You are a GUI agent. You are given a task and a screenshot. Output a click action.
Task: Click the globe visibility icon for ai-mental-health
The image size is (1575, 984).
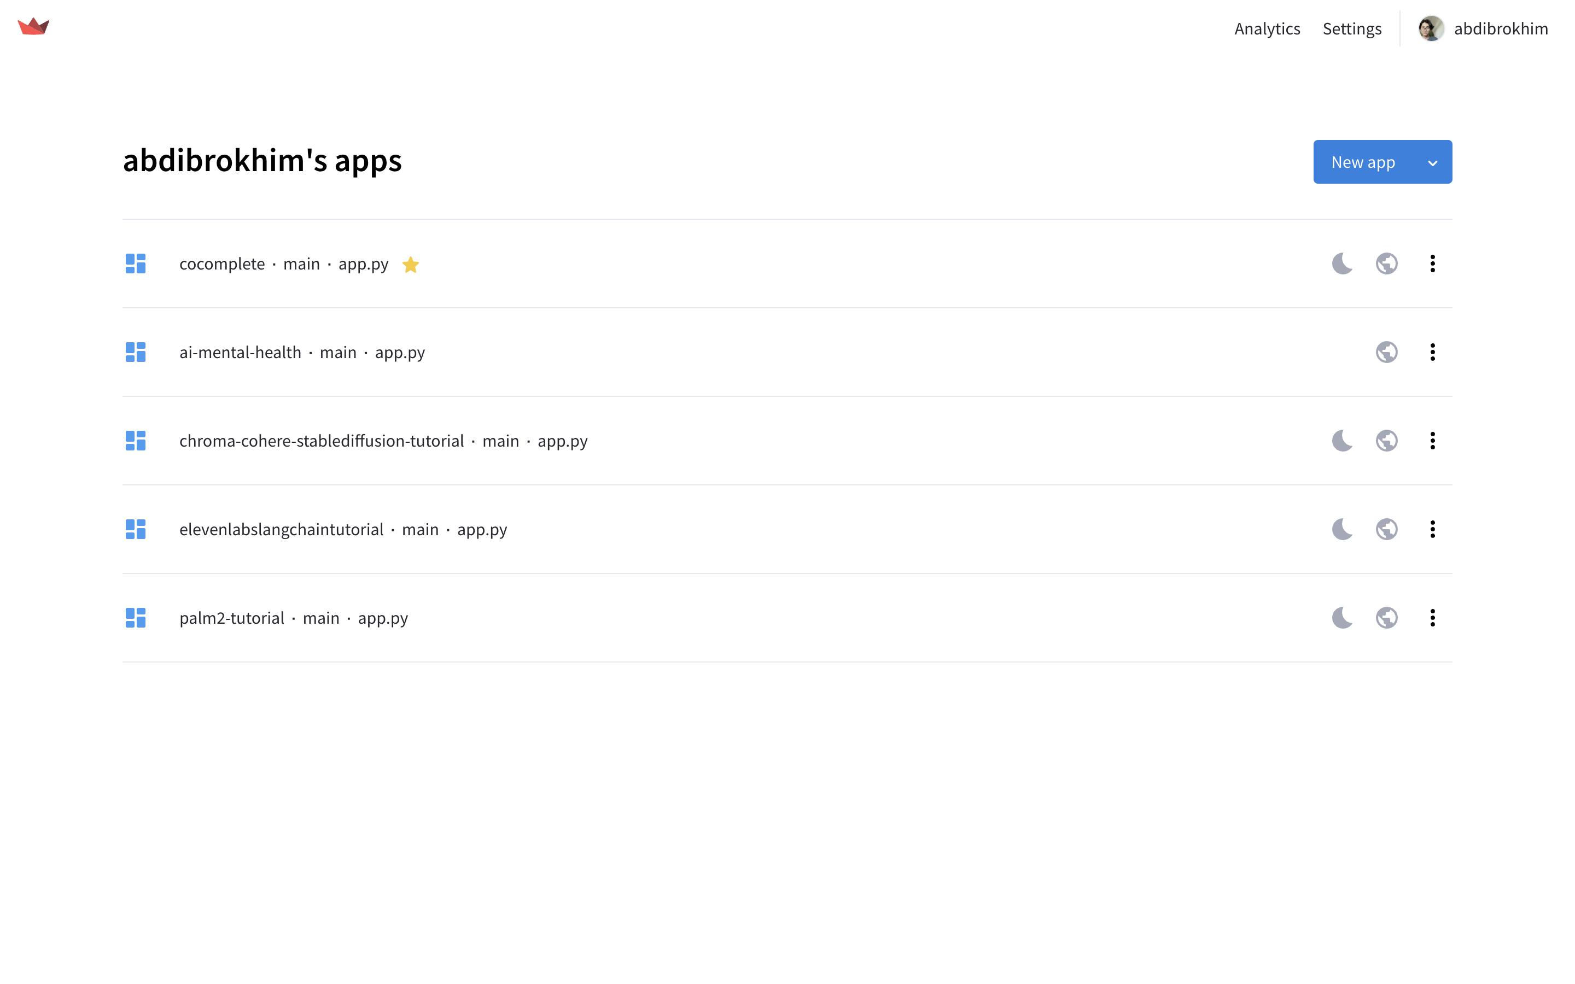click(x=1386, y=352)
